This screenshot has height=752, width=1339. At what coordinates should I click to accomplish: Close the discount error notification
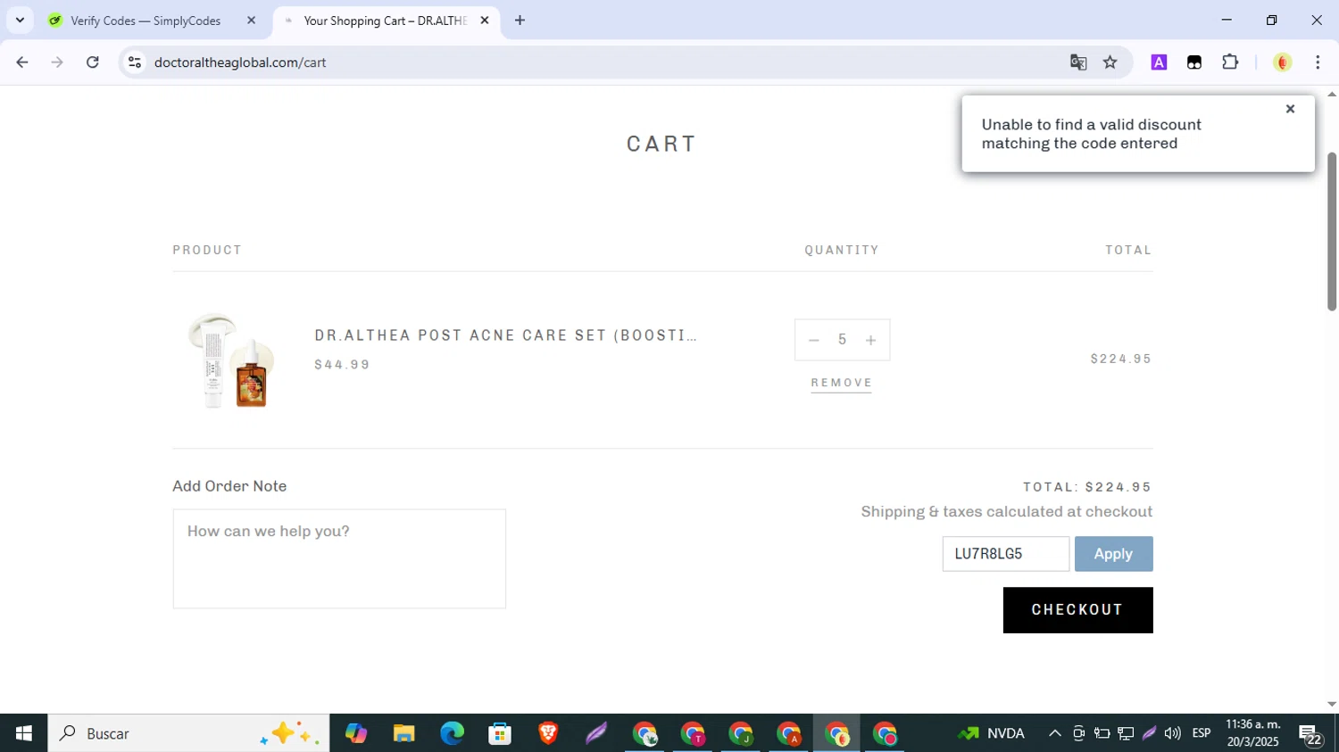[x=1290, y=109]
